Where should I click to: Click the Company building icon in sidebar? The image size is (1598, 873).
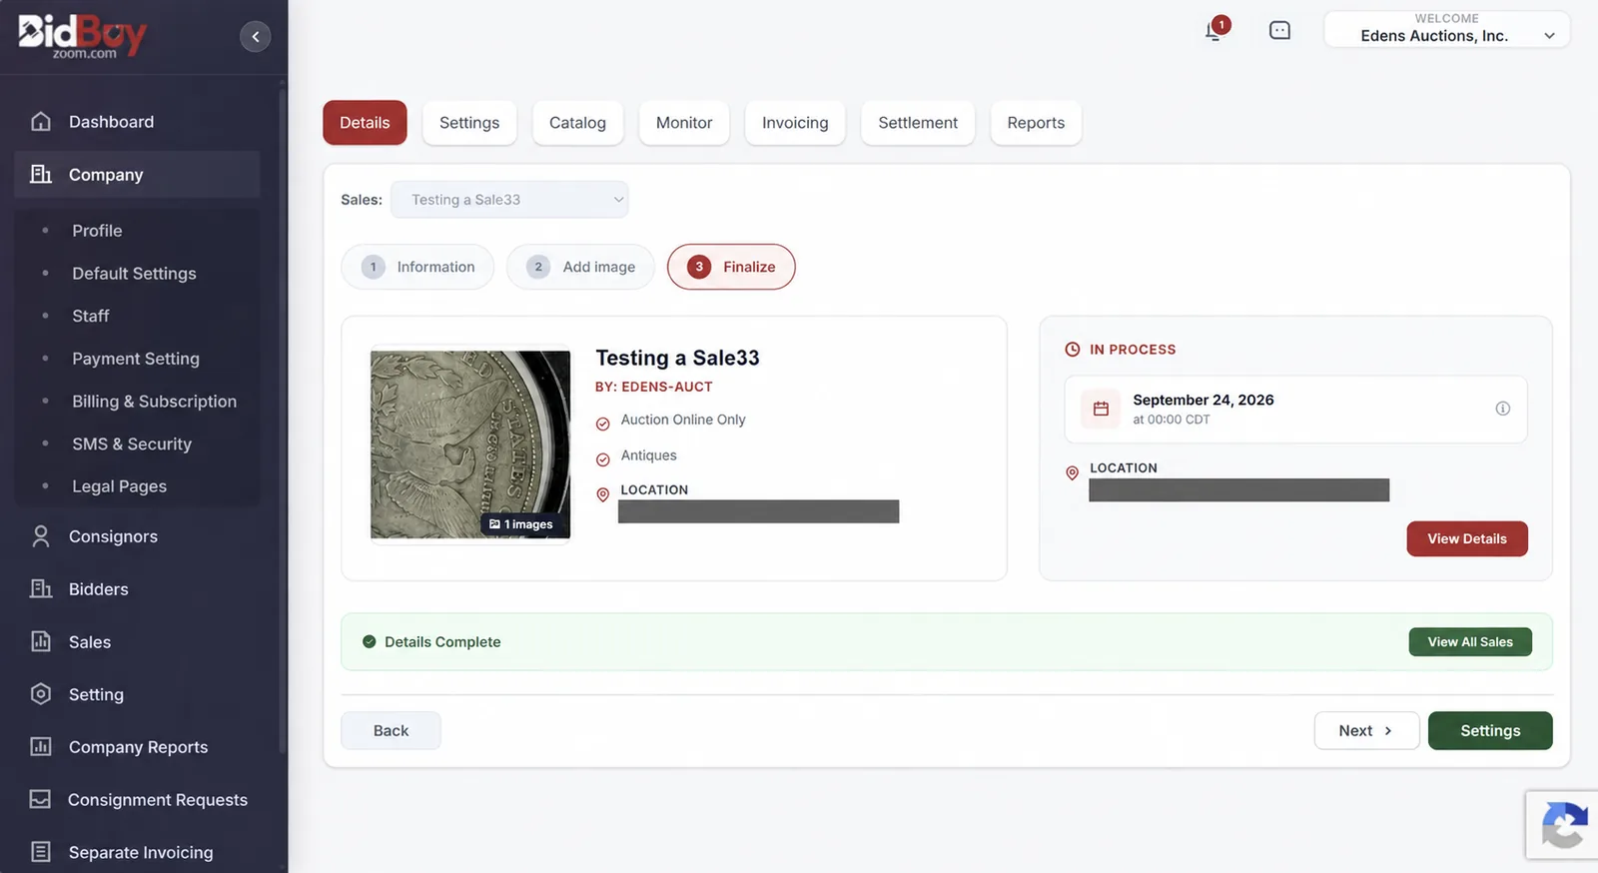pyautogui.click(x=41, y=174)
